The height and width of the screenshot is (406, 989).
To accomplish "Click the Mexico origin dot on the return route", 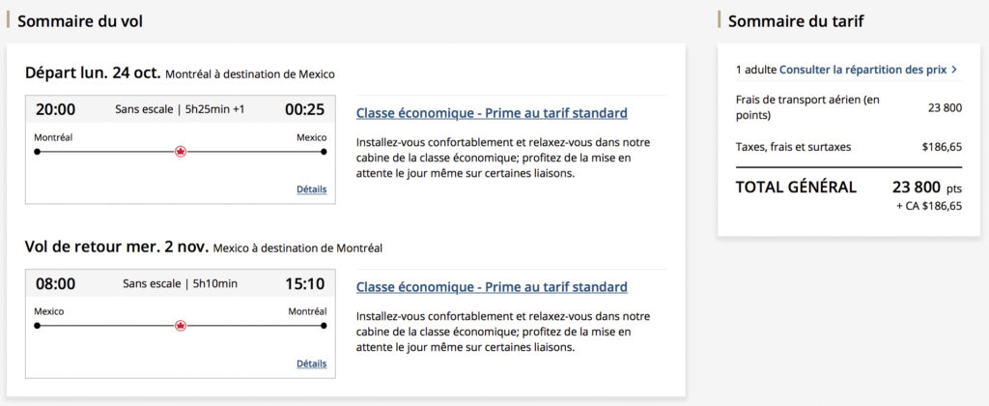I will click(x=37, y=326).
